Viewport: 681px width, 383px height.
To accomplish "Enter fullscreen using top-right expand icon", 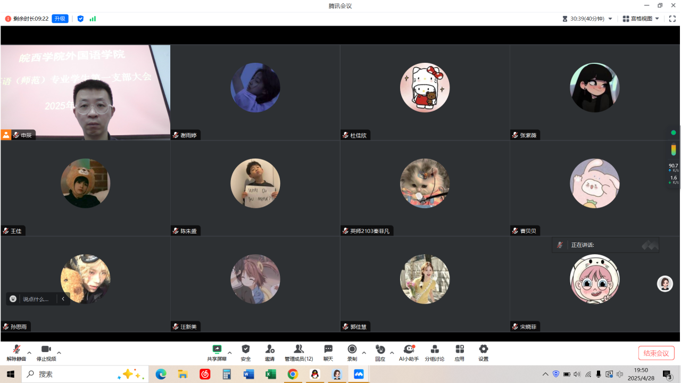I will point(672,19).
